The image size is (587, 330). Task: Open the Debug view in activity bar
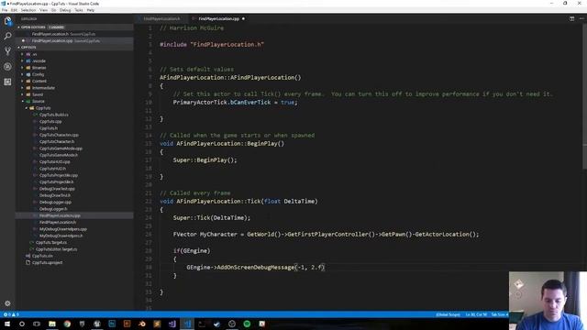[x=7, y=67]
